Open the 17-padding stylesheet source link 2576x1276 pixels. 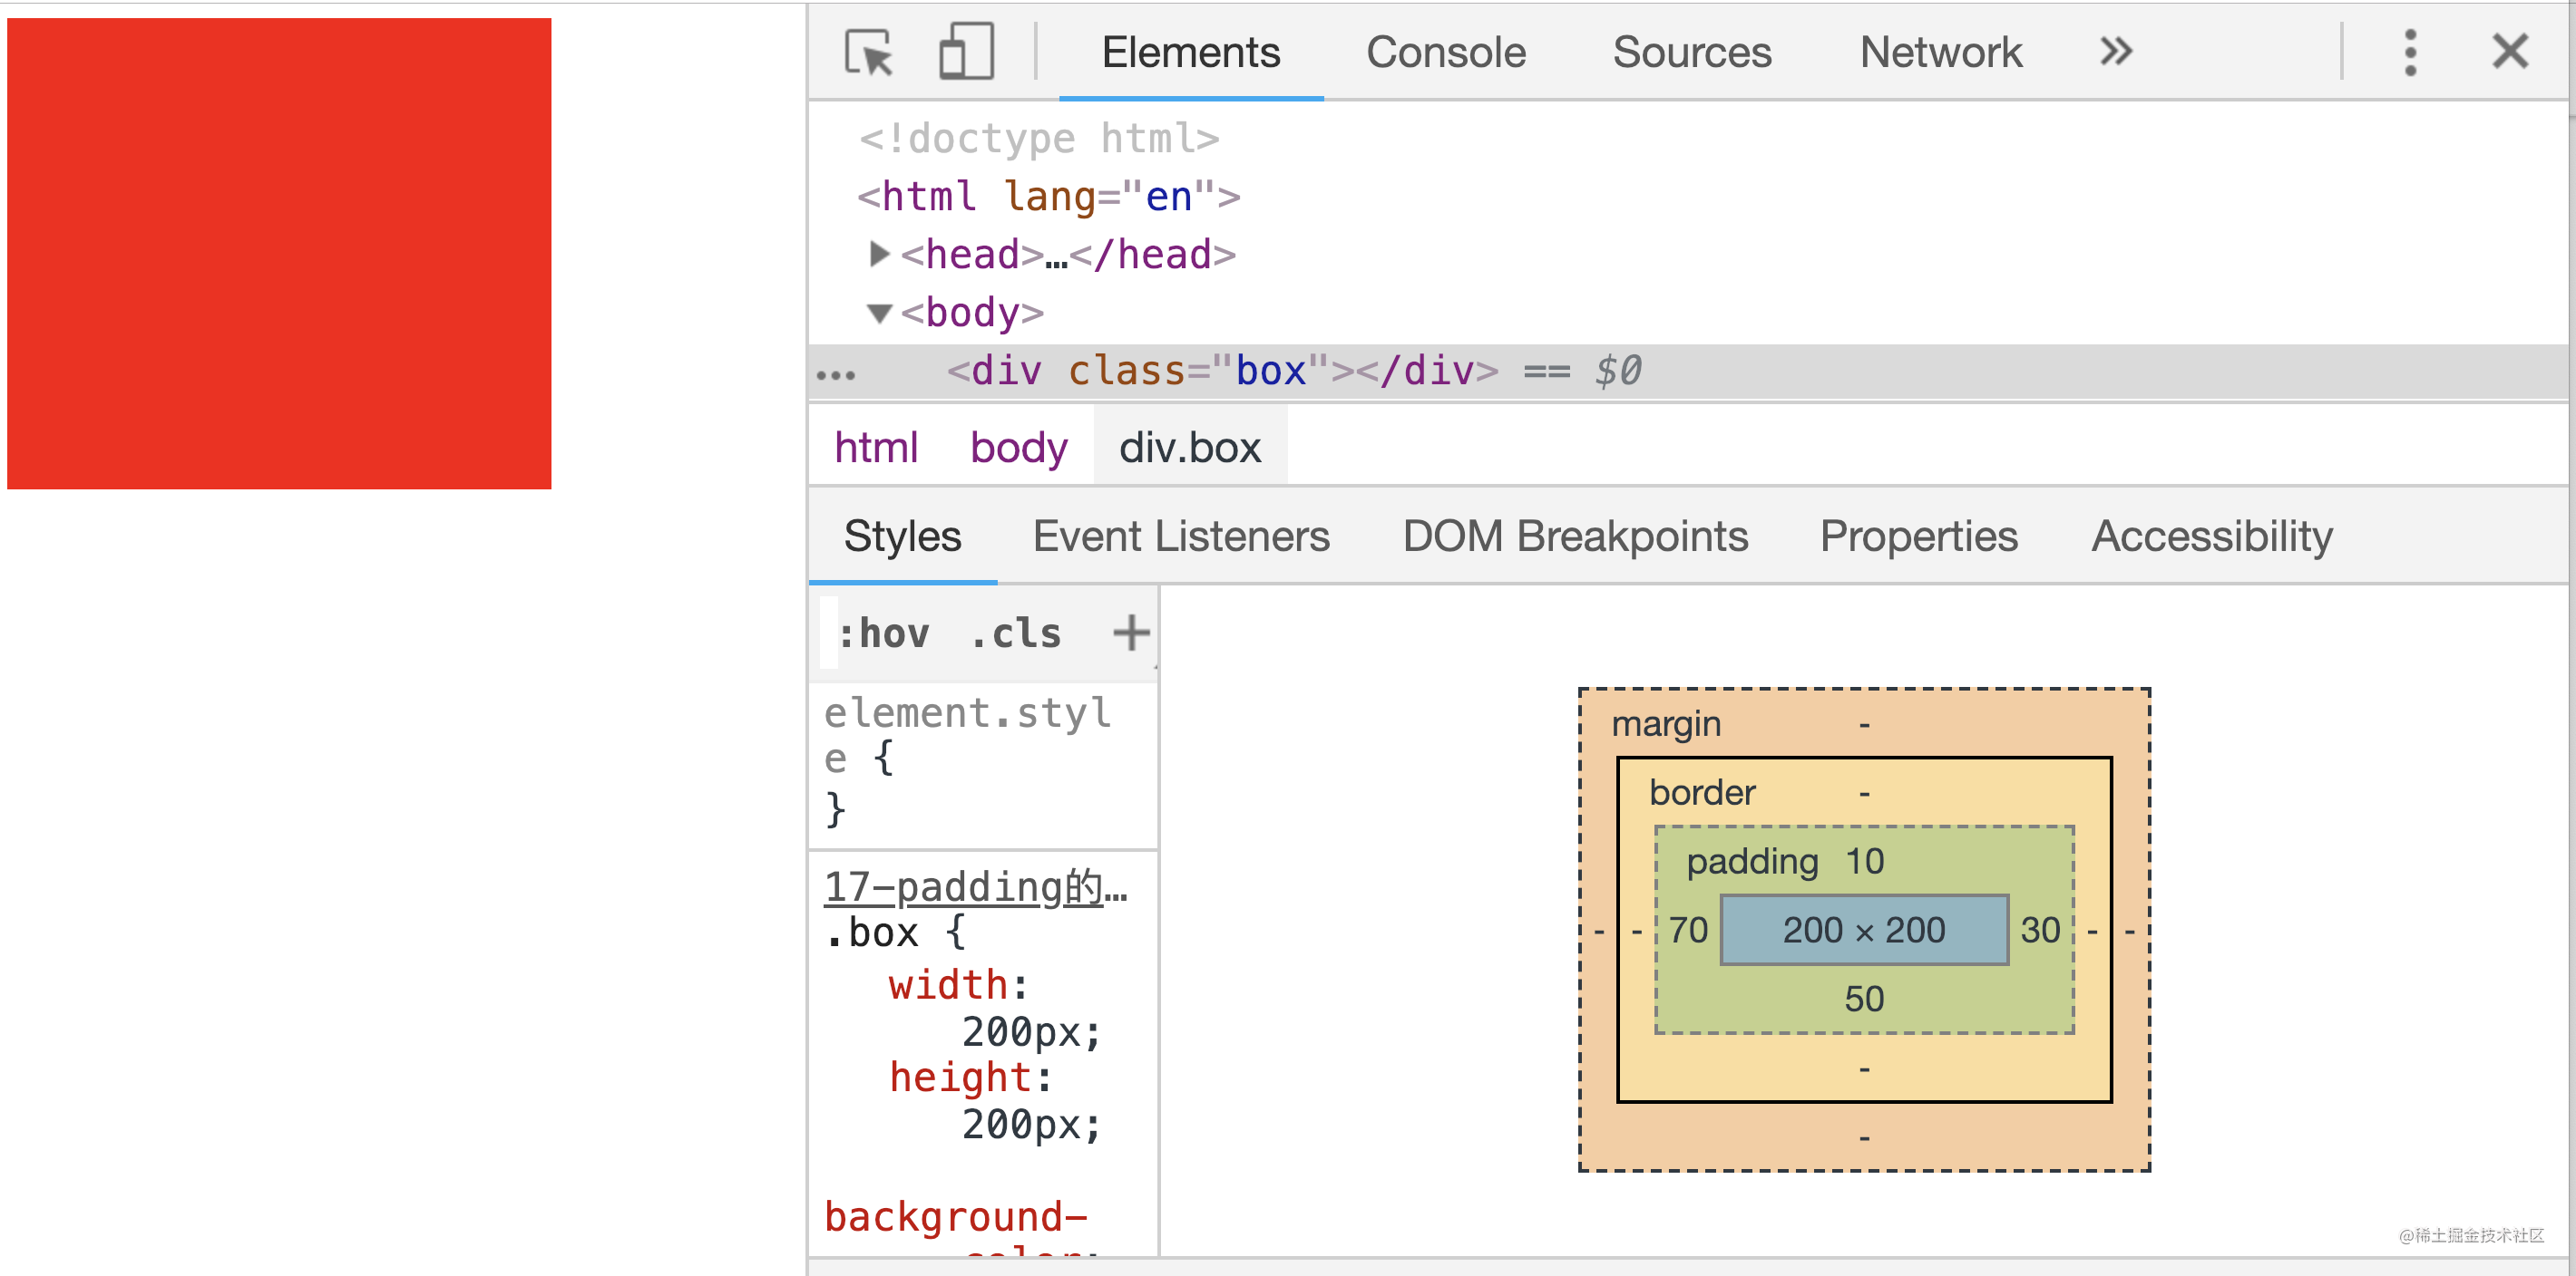(975, 887)
